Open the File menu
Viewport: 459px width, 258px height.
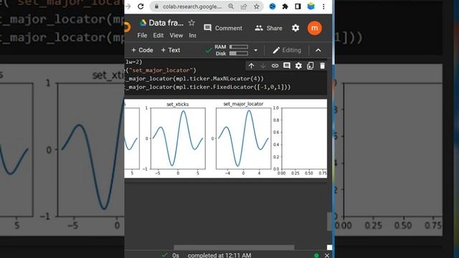tap(142, 35)
